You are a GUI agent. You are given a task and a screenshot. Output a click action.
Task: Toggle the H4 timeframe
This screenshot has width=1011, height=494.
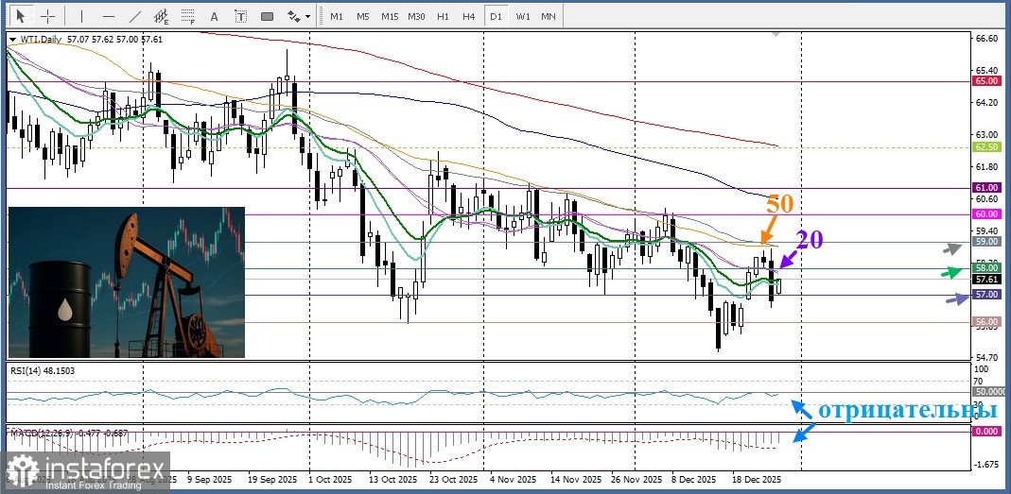click(x=468, y=16)
